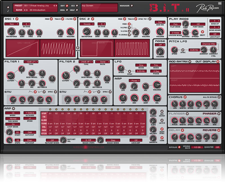
Task: Open Filter 1 type dropdown 12dB LP
Action: 31,62
